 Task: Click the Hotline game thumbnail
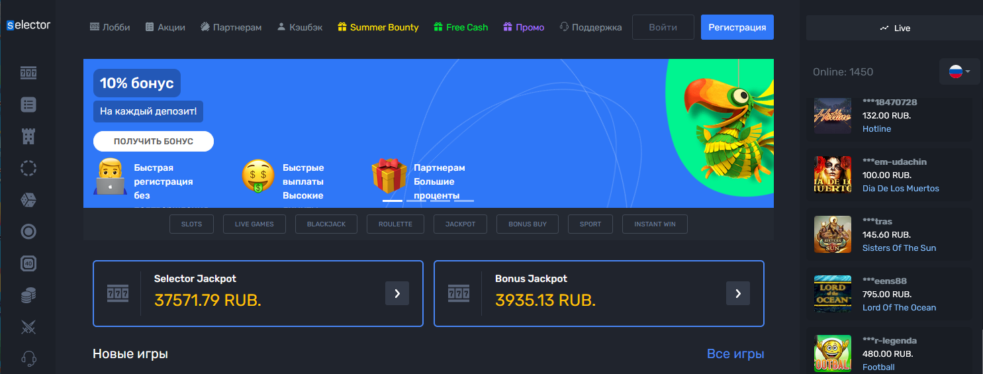[833, 116]
